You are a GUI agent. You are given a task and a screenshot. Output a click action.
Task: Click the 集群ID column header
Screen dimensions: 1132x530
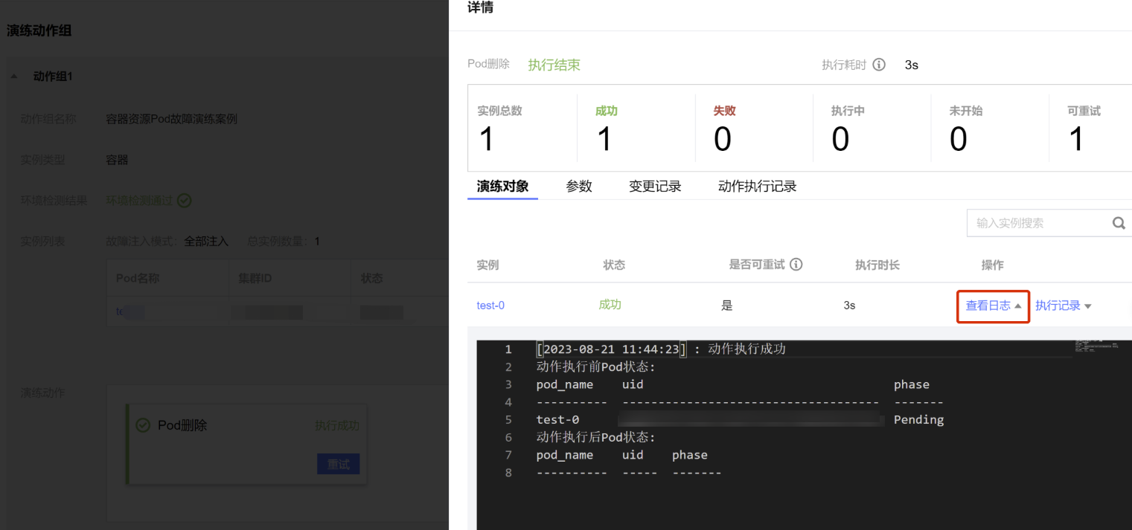[x=255, y=278]
